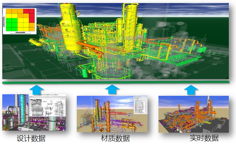The width and height of the screenshot is (236, 145).
Task: Click the 材质数据 label
Action: pos(115,138)
